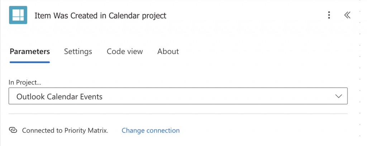Viewport: 367px width, 146px height.
Task: Click the "In Project..." field label
Action: click(x=25, y=82)
